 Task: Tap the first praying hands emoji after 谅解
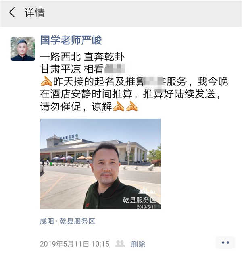(119, 106)
